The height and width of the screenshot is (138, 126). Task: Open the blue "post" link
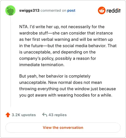click(71, 10)
